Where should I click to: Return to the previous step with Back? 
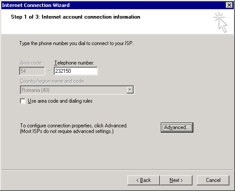point(144,180)
